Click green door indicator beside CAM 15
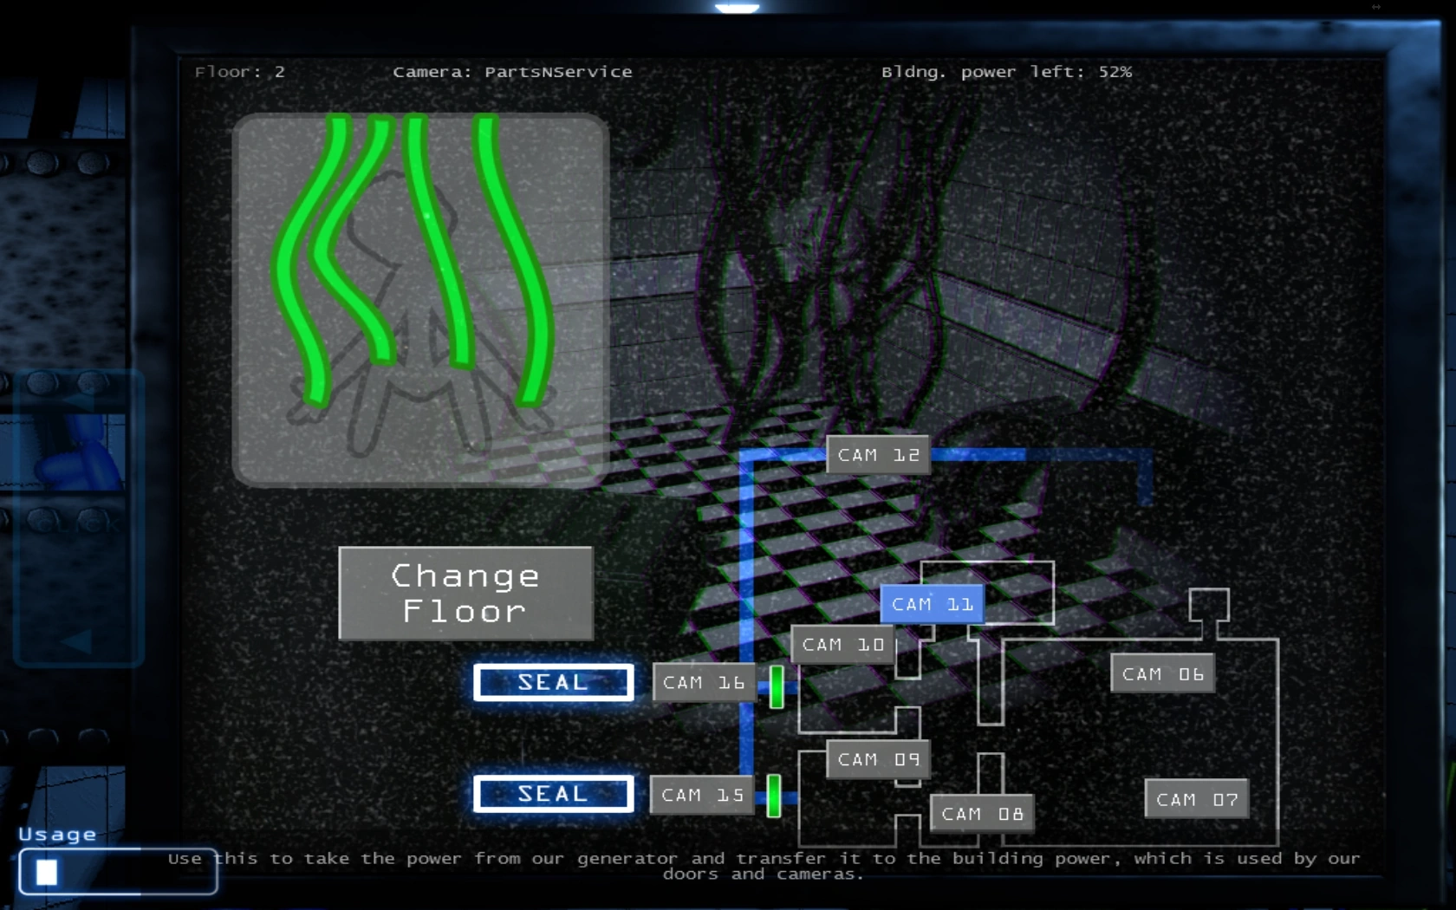The height and width of the screenshot is (910, 1456). click(x=774, y=796)
